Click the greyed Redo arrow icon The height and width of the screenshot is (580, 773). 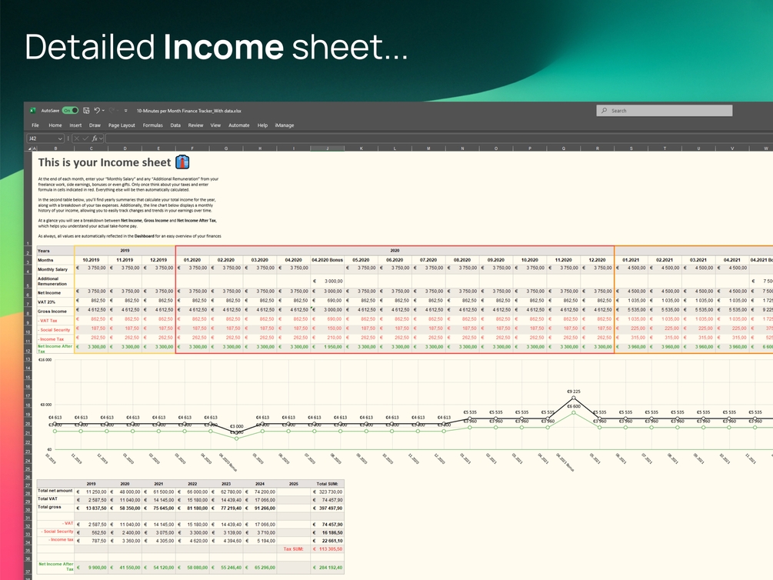coord(112,111)
